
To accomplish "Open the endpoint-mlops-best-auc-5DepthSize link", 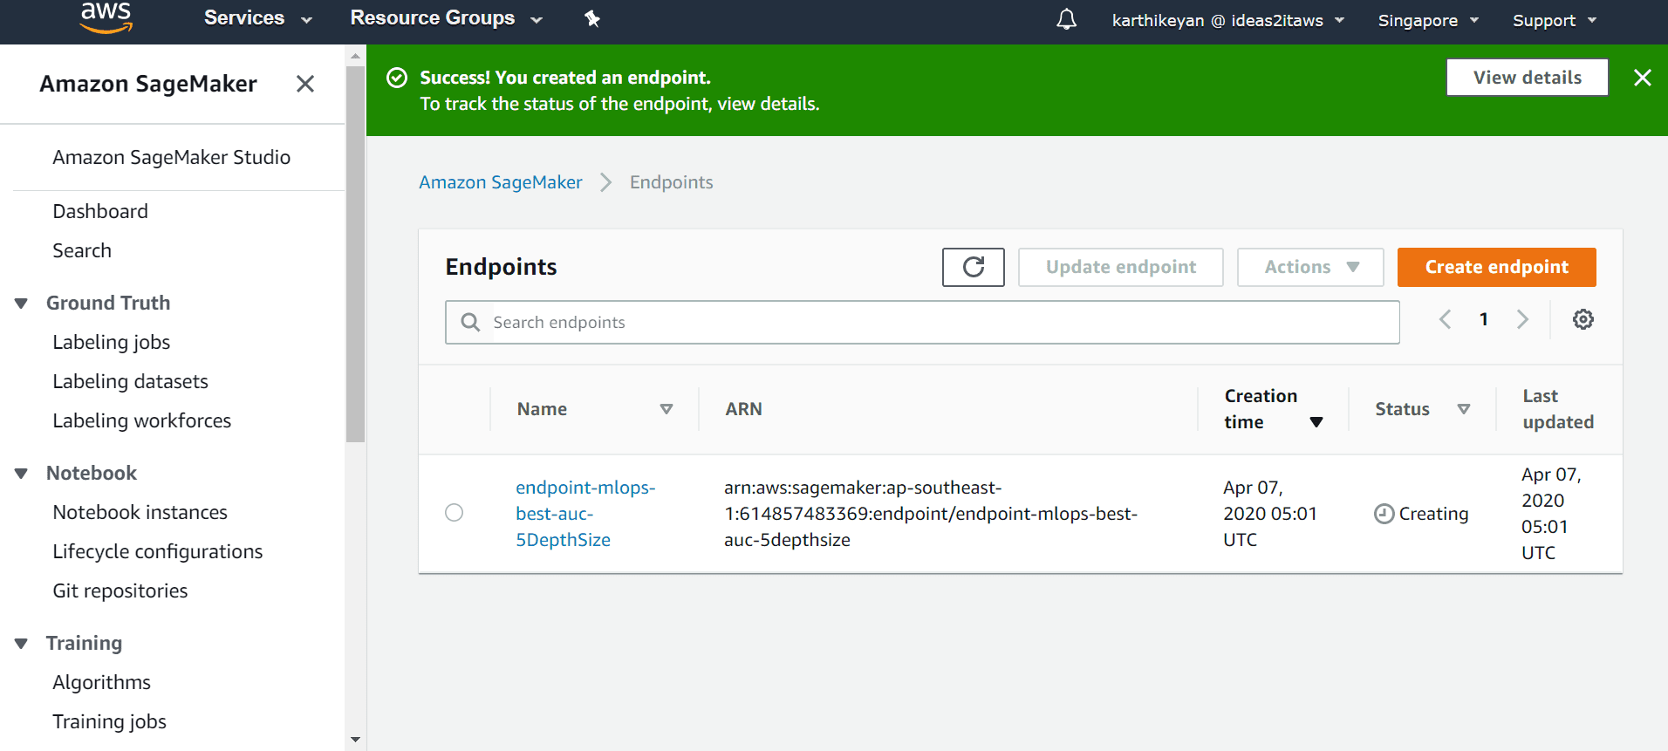I will [585, 514].
